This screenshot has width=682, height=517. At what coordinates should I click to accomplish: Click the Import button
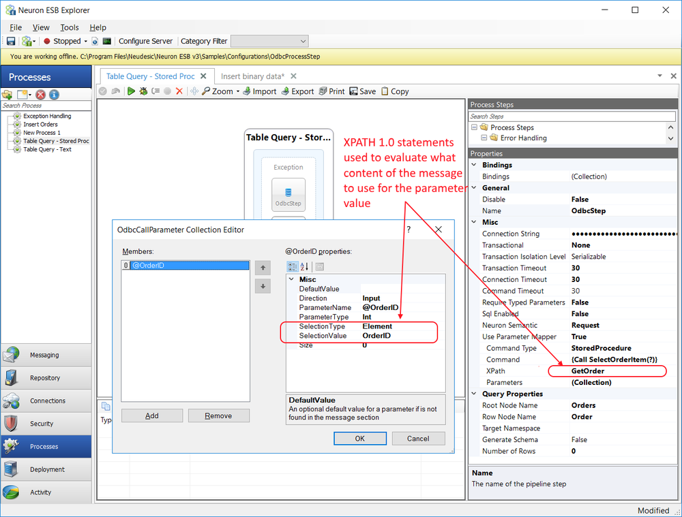pyautogui.click(x=259, y=91)
